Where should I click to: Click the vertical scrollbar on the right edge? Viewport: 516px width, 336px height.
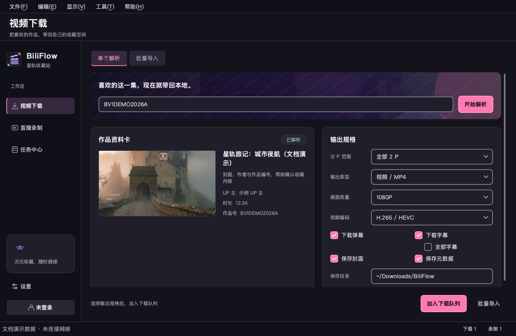pos(505,177)
